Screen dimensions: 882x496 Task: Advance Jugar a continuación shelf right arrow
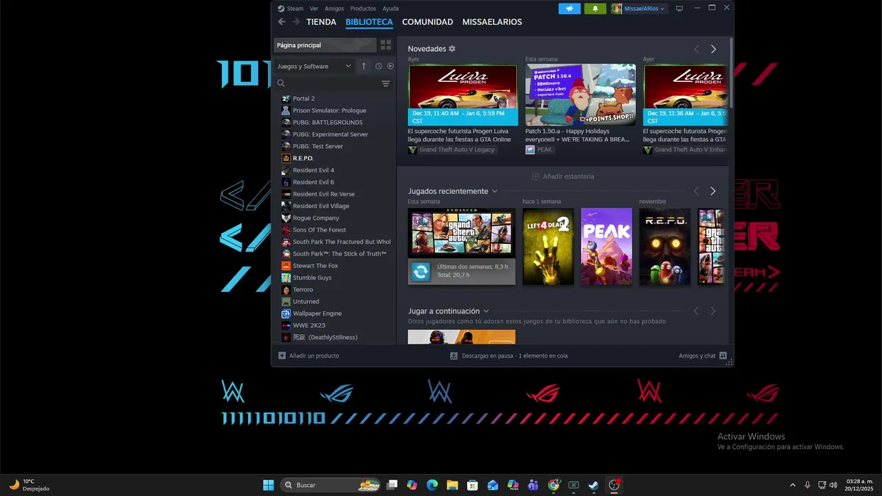pos(713,311)
